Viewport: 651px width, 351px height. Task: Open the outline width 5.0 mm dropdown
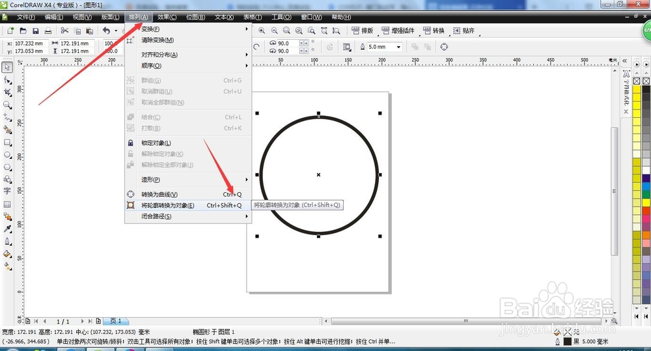398,47
